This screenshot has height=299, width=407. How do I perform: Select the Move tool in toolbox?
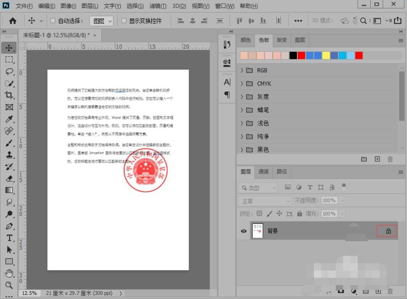9,48
